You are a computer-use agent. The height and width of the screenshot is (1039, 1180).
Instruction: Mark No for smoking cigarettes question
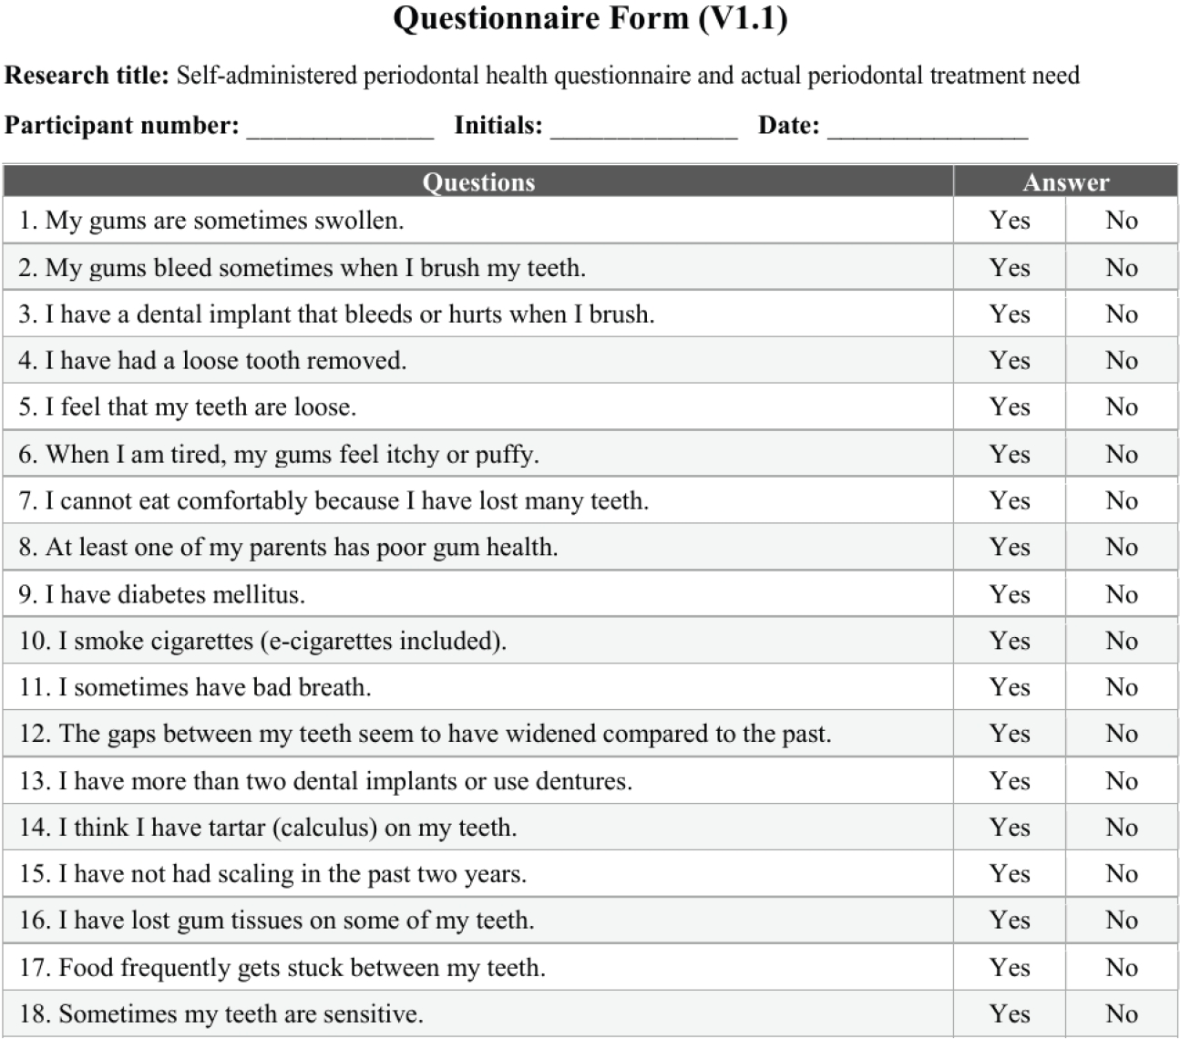pyautogui.click(x=1122, y=642)
